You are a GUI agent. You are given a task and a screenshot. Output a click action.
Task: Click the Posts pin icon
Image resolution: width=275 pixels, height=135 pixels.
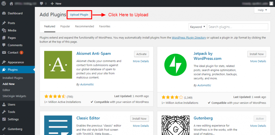coord(4,23)
